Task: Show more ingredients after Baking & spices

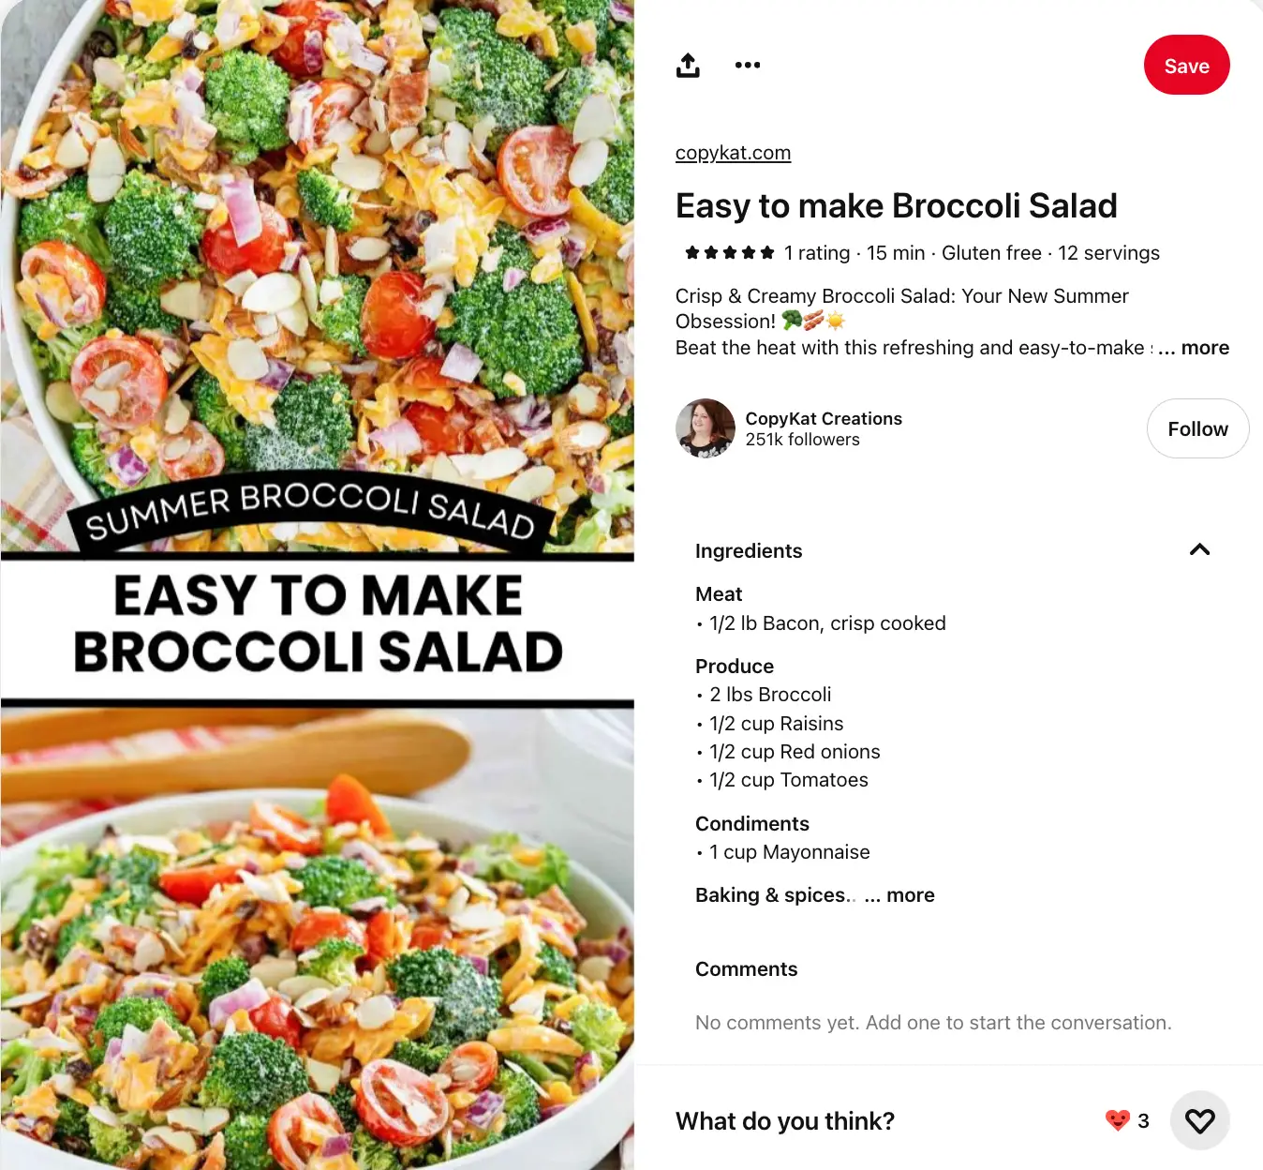Action: tap(910, 895)
